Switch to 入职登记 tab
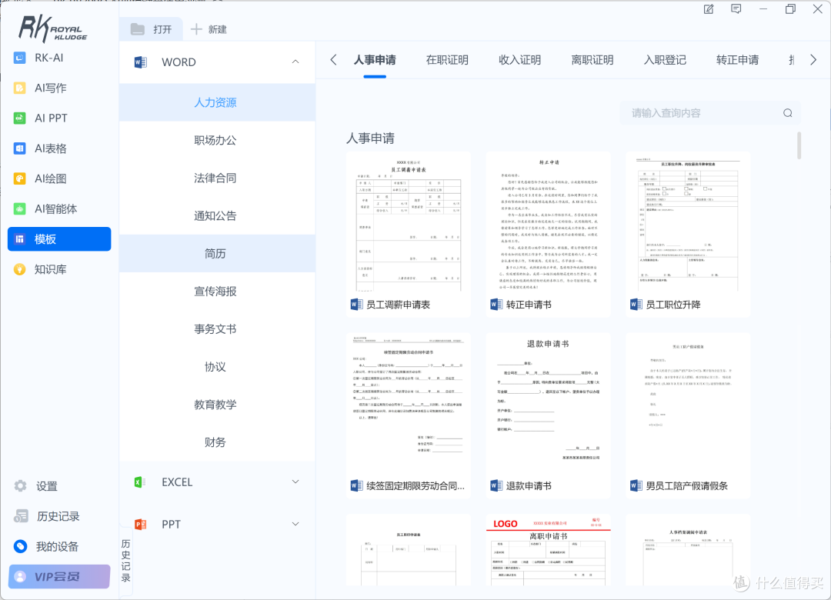This screenshot has height=600, width=831. point(665,60)
